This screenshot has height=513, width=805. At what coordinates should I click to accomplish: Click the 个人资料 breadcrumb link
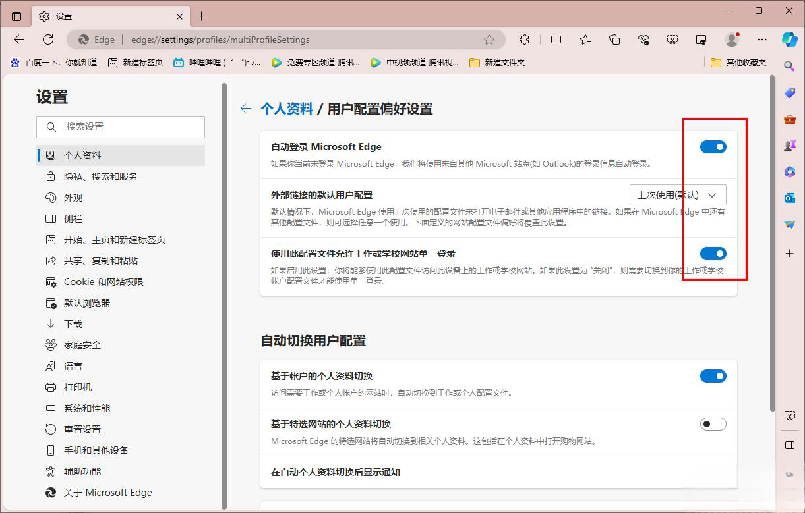287,109
